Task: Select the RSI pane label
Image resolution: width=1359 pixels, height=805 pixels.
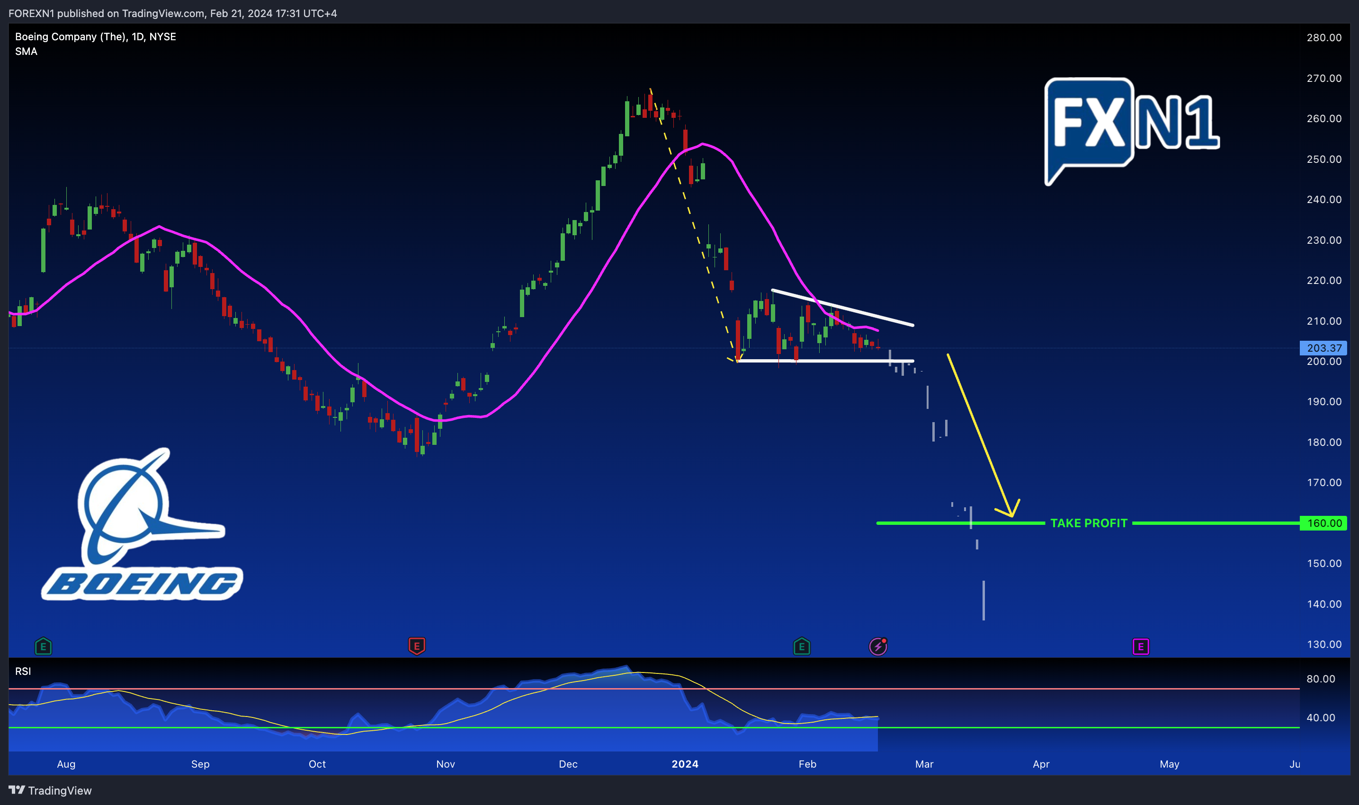Action: point(23,671)
